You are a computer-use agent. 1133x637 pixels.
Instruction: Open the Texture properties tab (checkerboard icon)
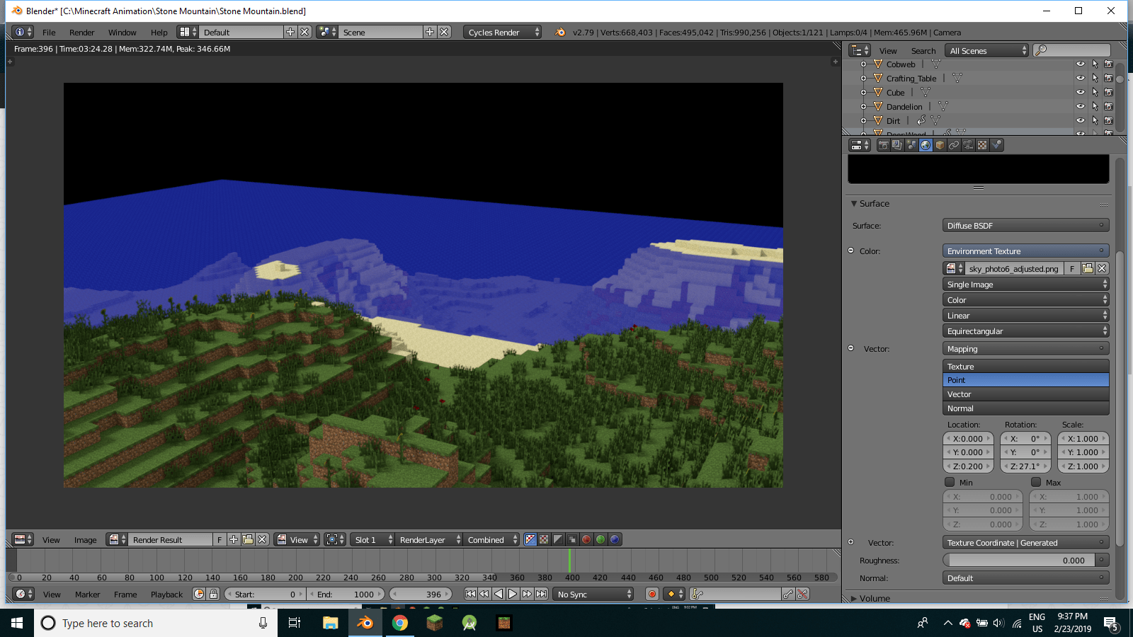pyautogui.click(x=982, y=145)
